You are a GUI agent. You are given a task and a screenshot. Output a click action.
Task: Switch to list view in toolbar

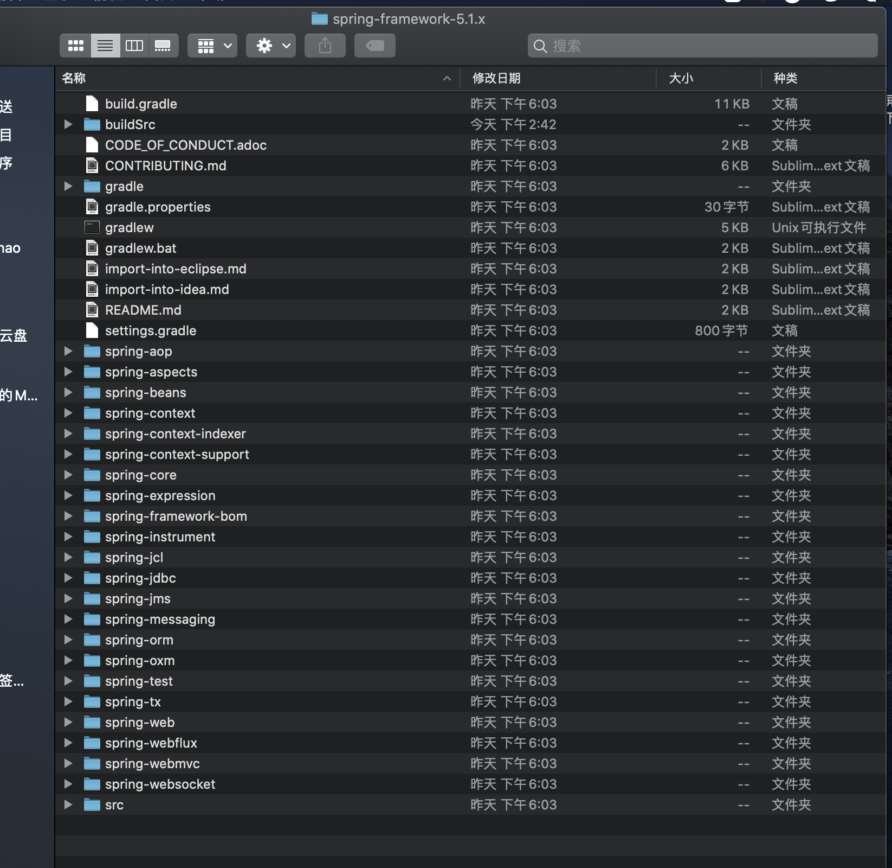tap(105, 46)
